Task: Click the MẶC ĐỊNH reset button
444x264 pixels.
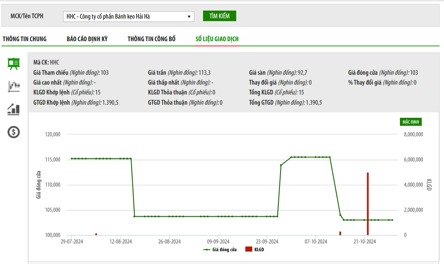Action: pos(410,122)
